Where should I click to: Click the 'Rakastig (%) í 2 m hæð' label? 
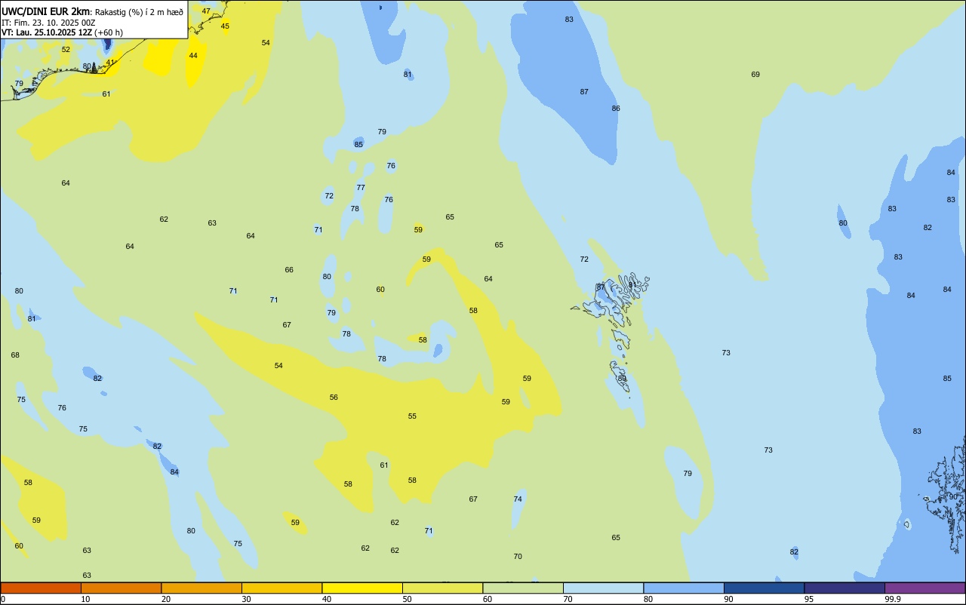click(139, 11)
